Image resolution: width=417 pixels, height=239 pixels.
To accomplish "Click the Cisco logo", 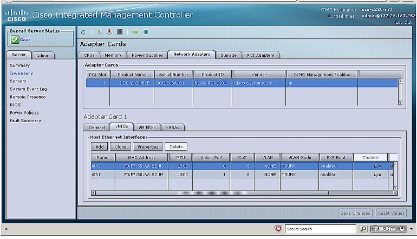I will (x=16, y=15).
